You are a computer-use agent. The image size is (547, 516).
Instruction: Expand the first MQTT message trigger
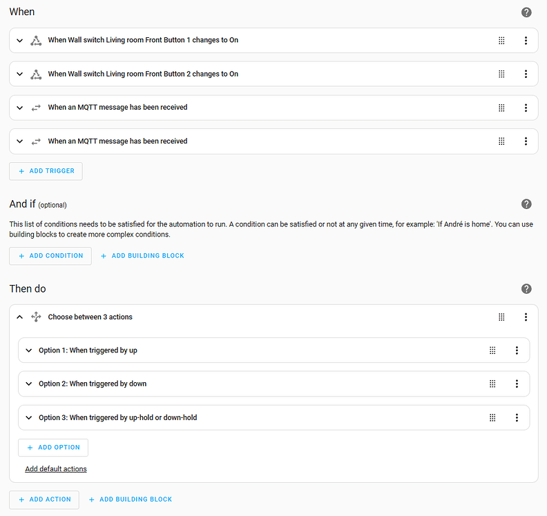[20, 108]
